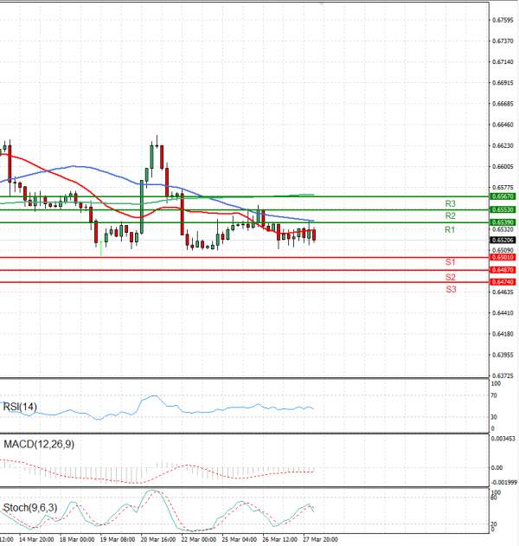519x546 pixels.
Task: Click the MACD(12,26,9) indicator label
Action: 38,444
